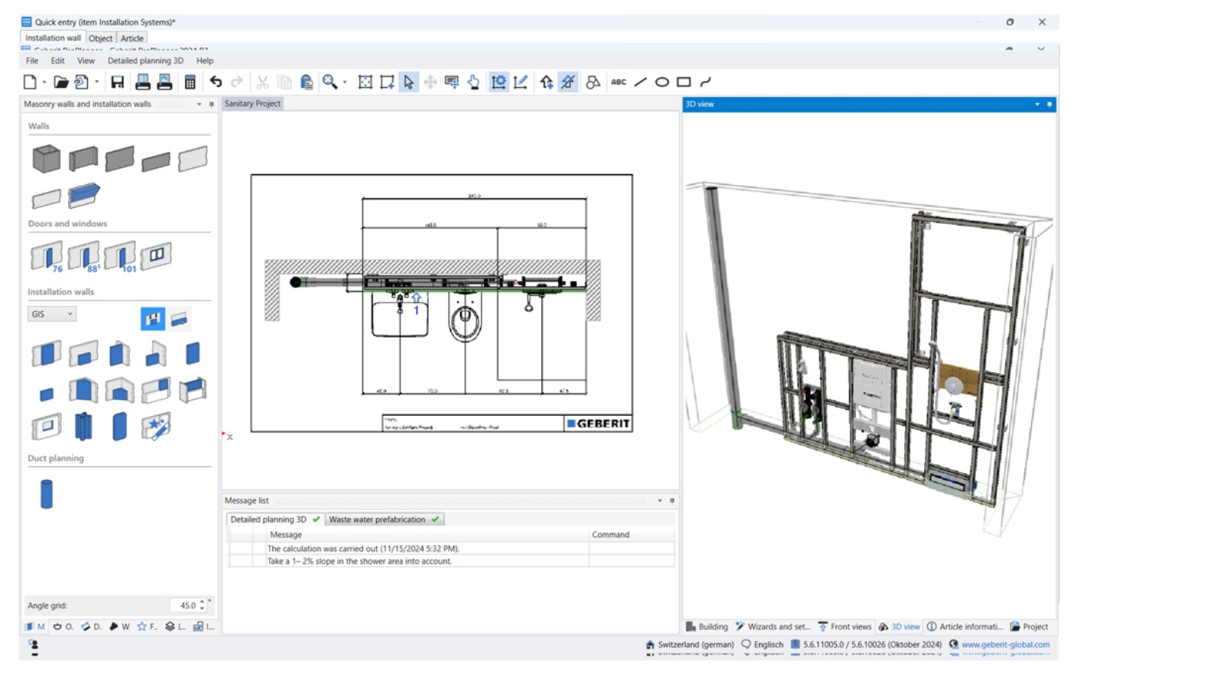
Task: Toggle the detailed planning gear mode
Action: (498, 82)
